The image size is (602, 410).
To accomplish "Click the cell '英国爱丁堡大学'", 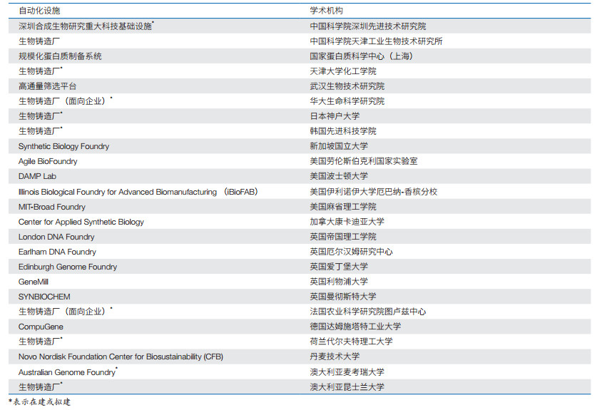I will [x=339, y=267].
